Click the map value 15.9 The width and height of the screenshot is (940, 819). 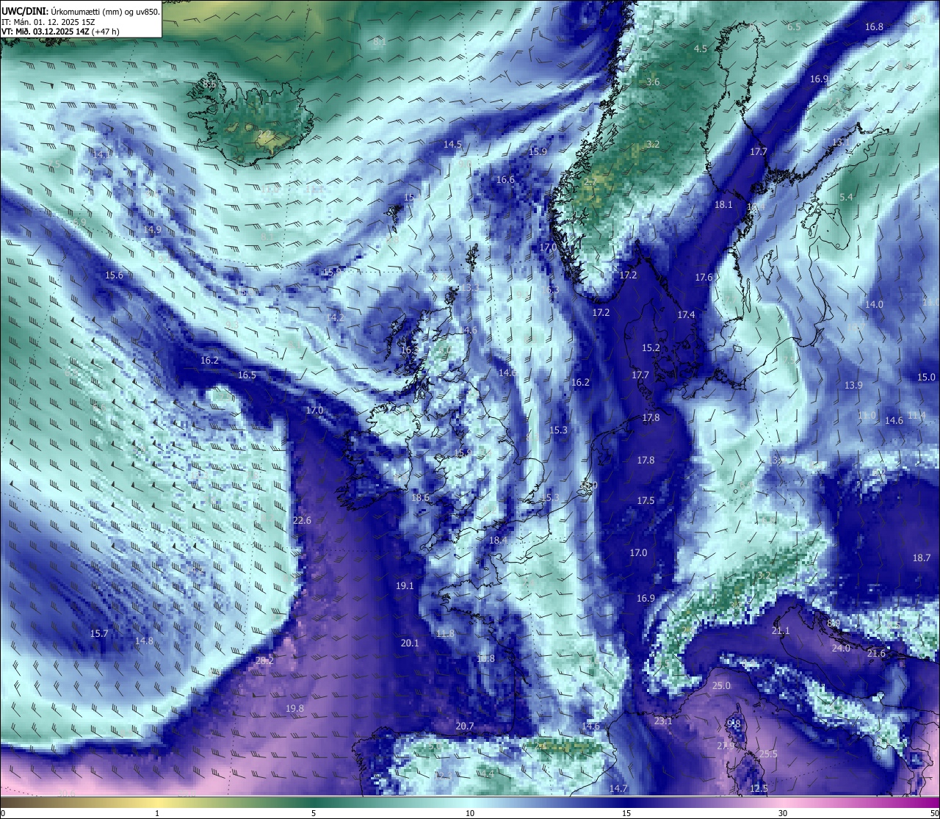538,151
